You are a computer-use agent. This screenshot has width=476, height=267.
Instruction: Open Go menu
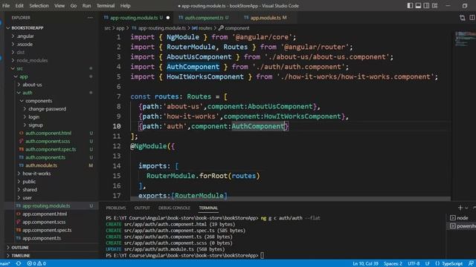coord(74,5)
